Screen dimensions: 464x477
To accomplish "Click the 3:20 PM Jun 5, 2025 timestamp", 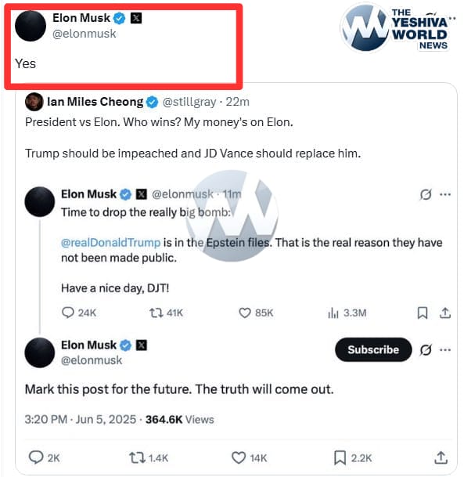I will tap(81, 420).
